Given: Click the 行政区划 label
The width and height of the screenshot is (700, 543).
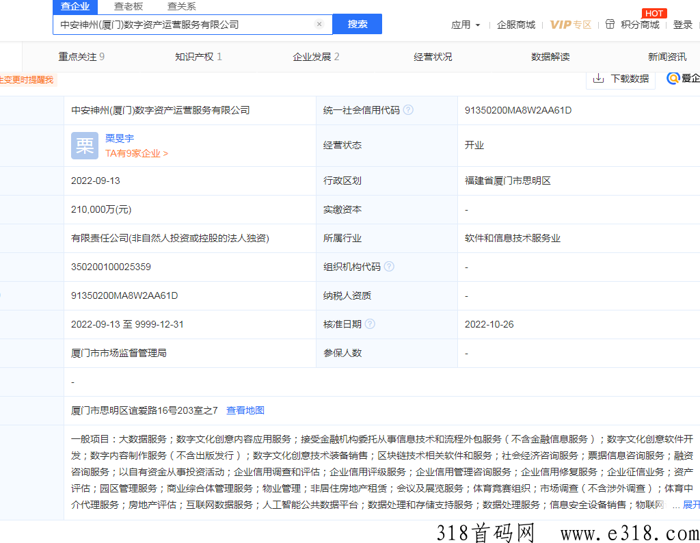Looking at the screenshot, I should pos(342,181).
